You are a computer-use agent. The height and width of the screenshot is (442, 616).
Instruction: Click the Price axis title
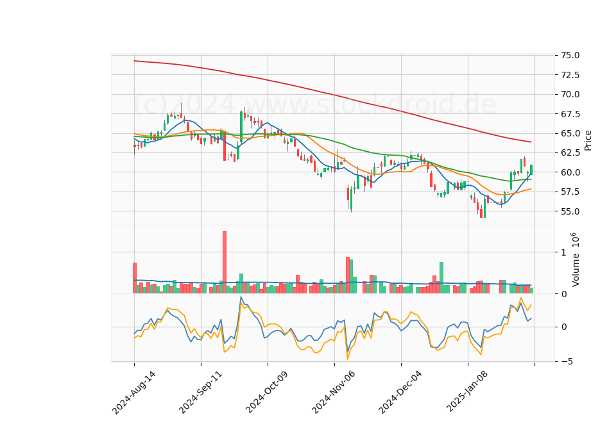(x=588, y=140)
